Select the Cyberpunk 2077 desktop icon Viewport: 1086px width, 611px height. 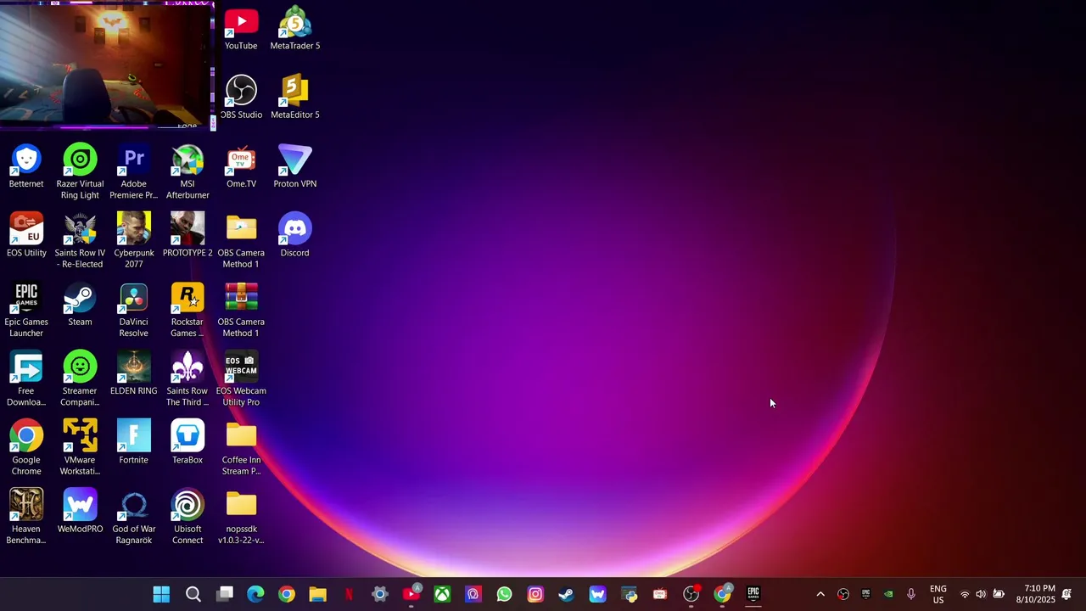click(133, 241)
